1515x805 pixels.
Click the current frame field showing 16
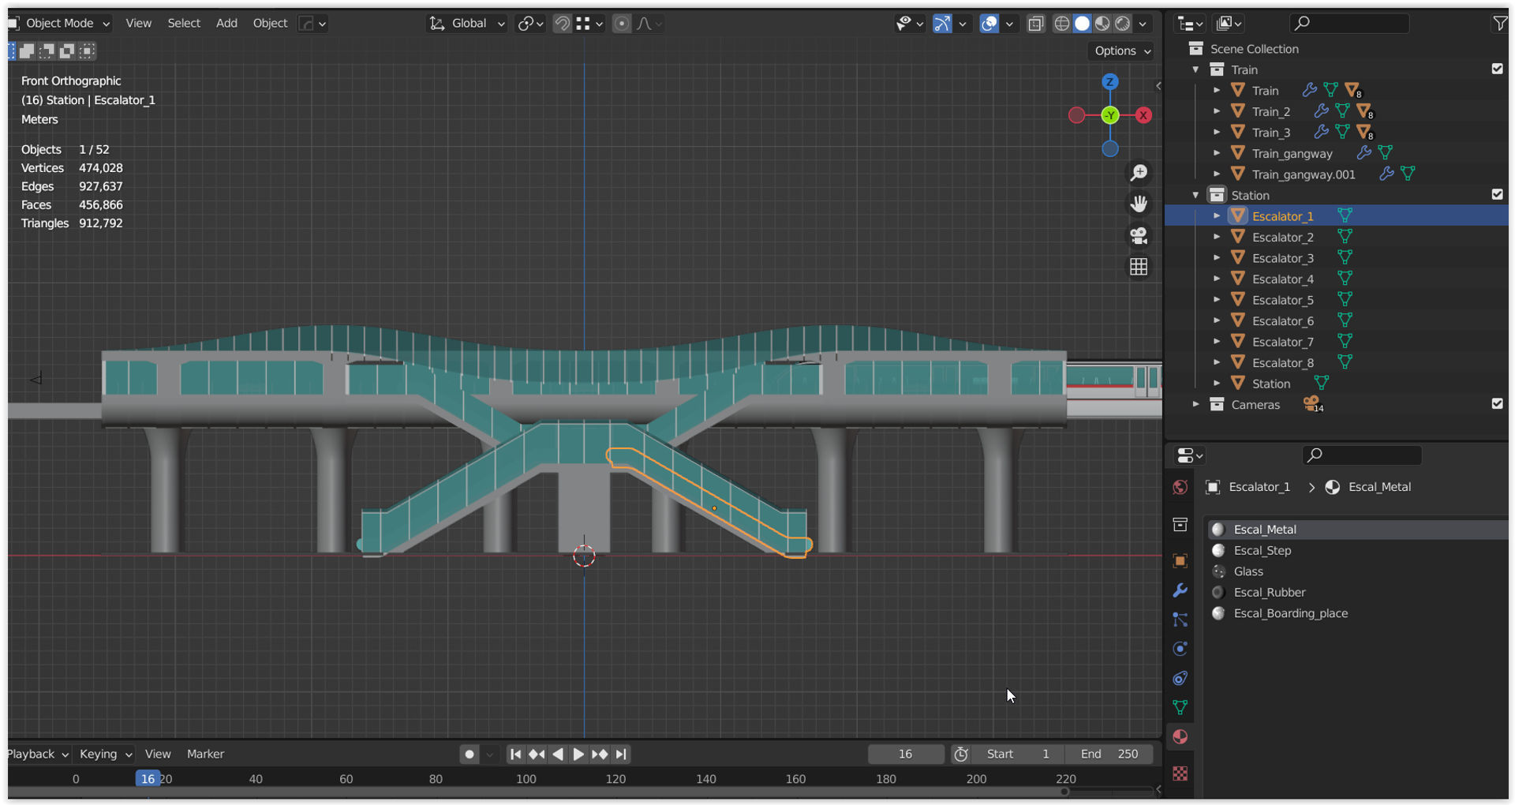(906, 754)
